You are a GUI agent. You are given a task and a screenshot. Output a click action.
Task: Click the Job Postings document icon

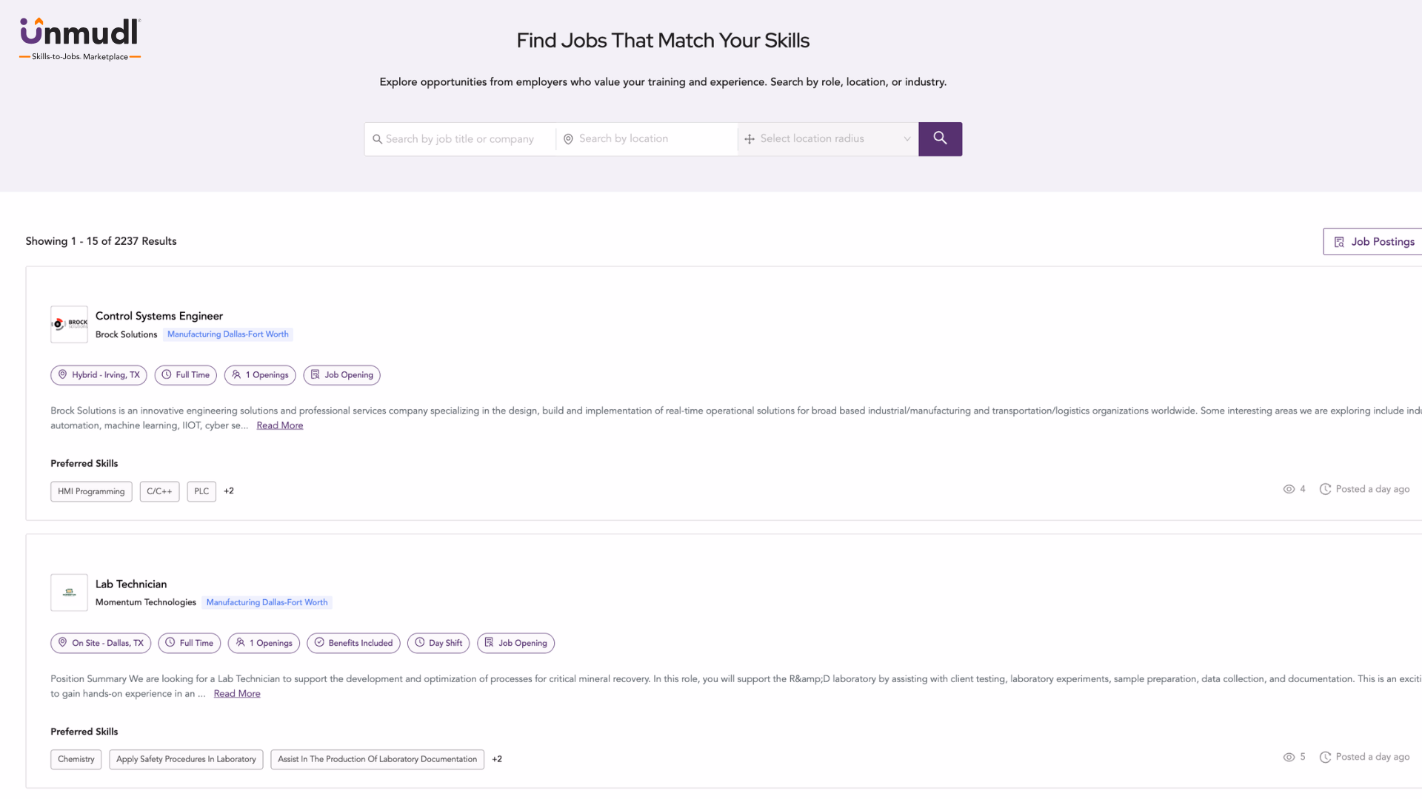(x=1339, y=242)
